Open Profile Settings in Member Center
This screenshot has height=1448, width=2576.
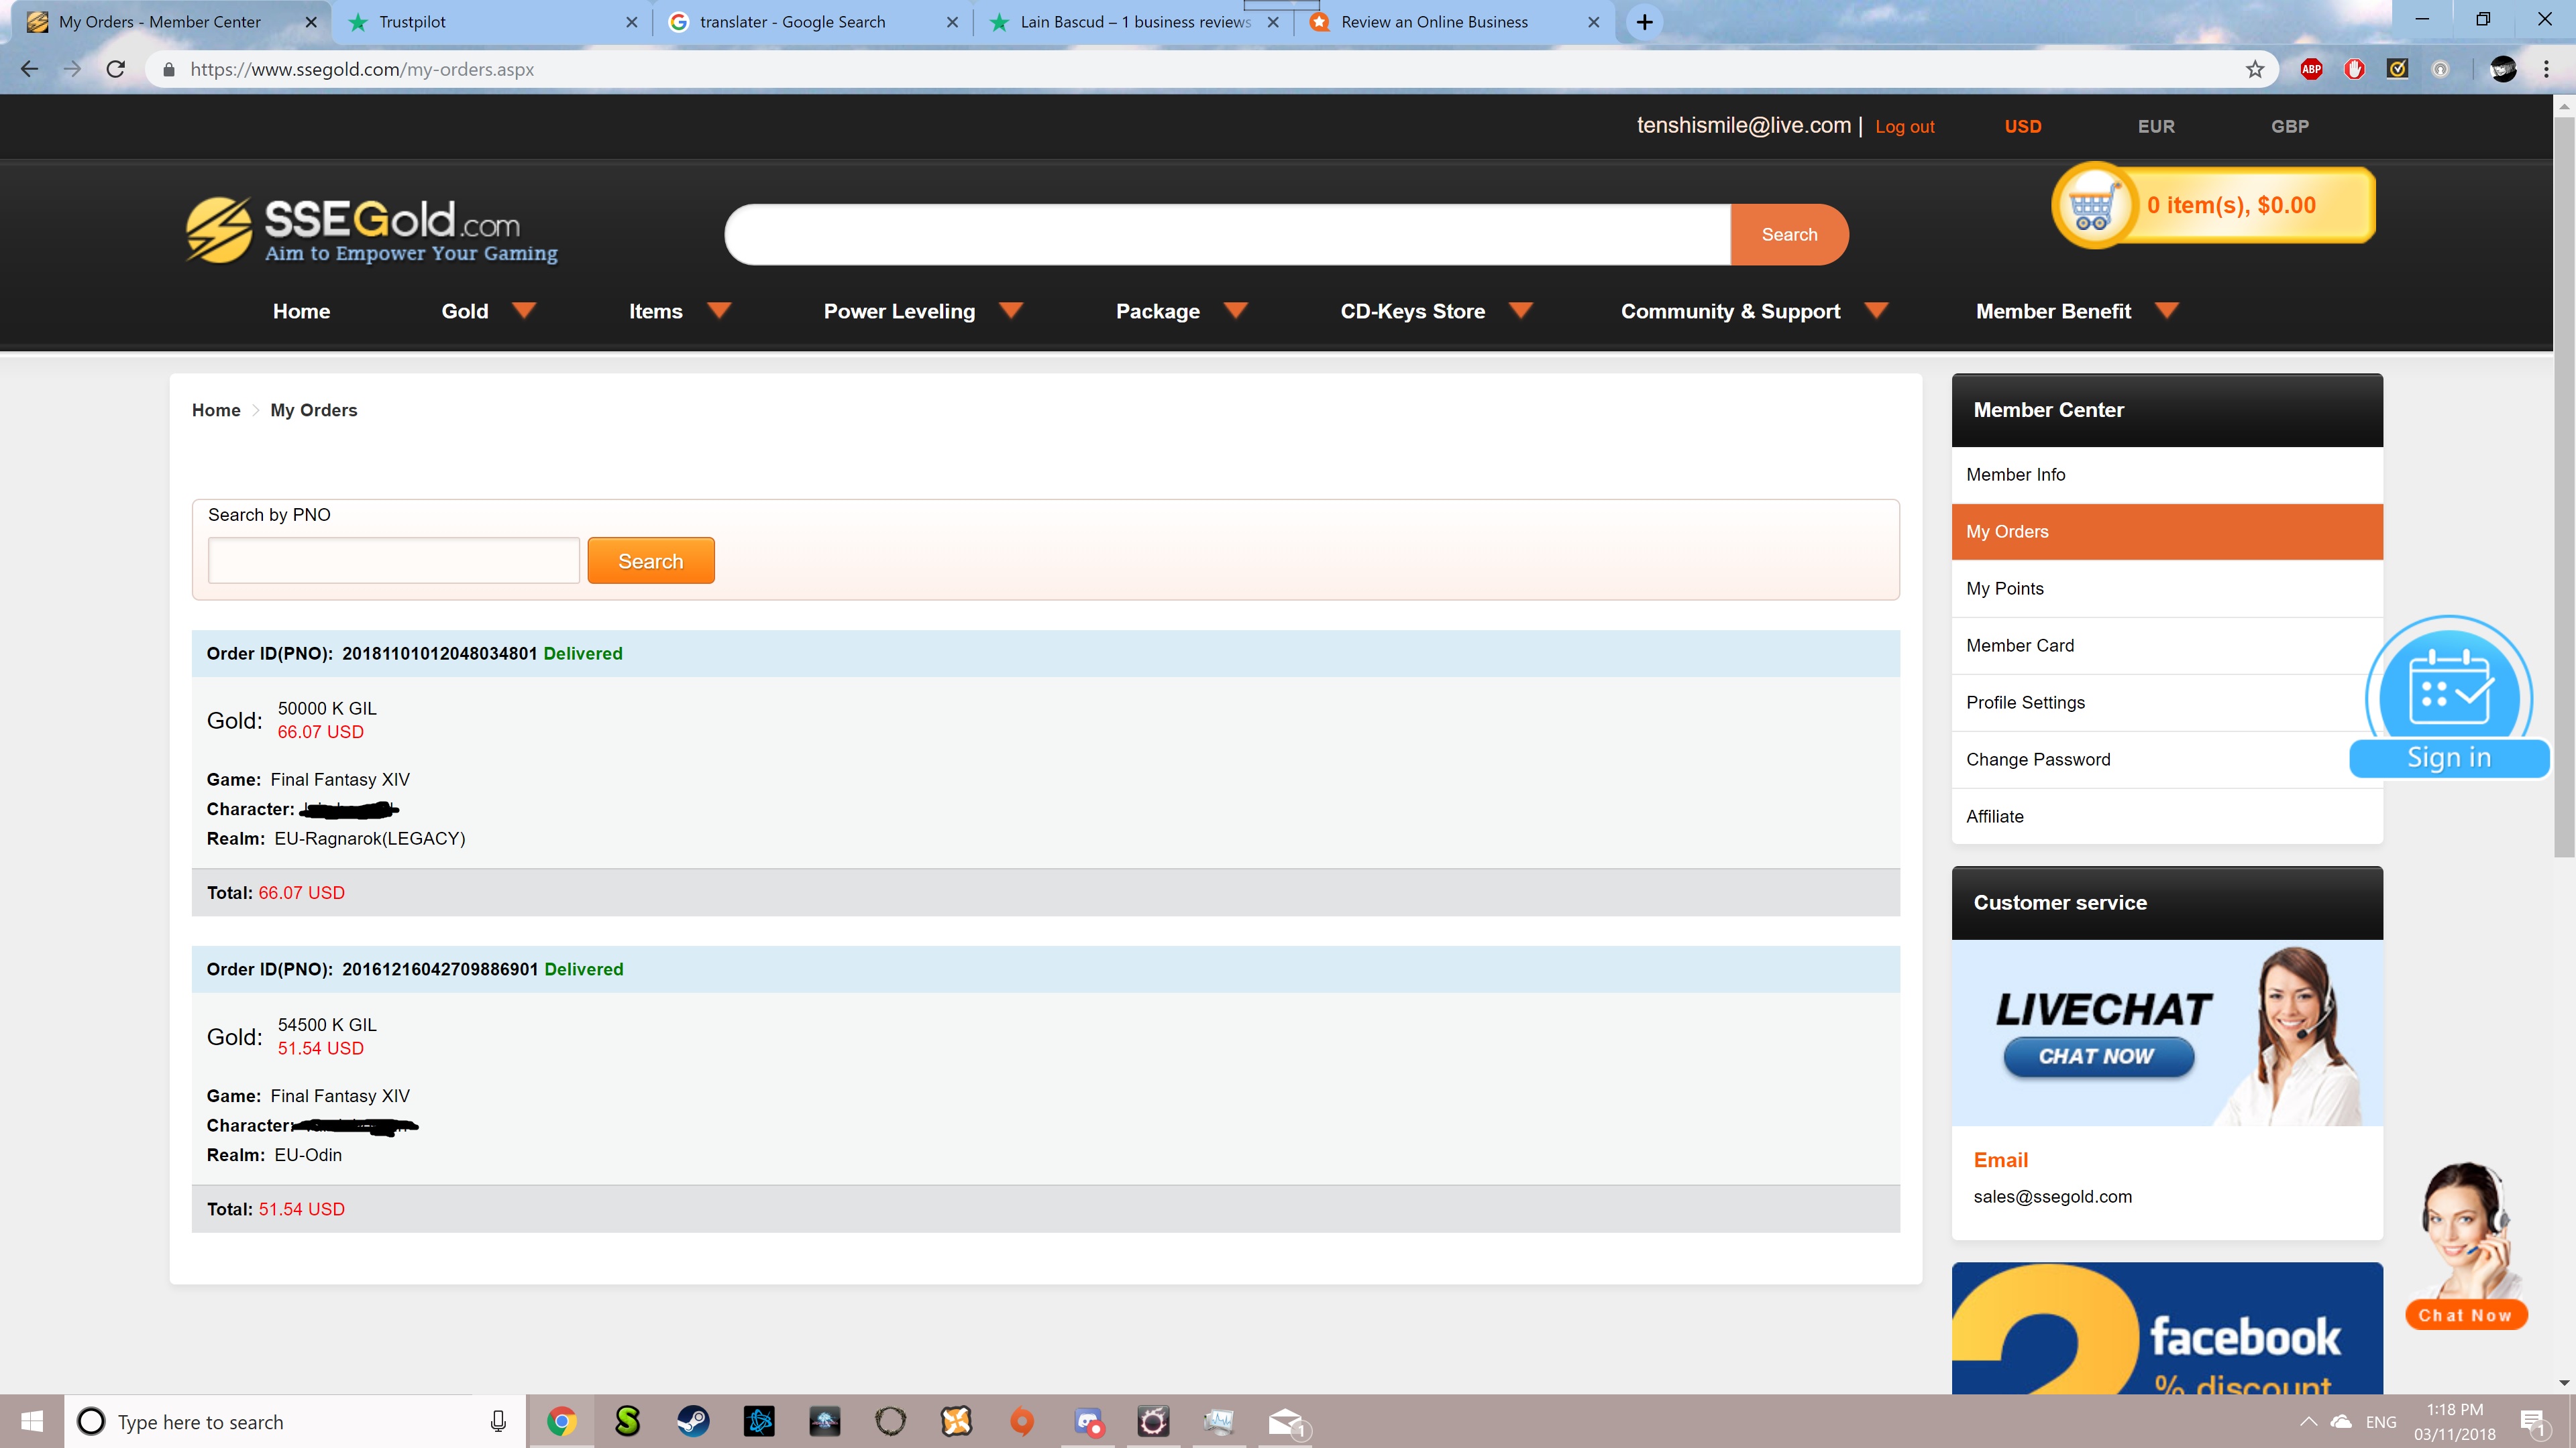[x=2167, y=703]
